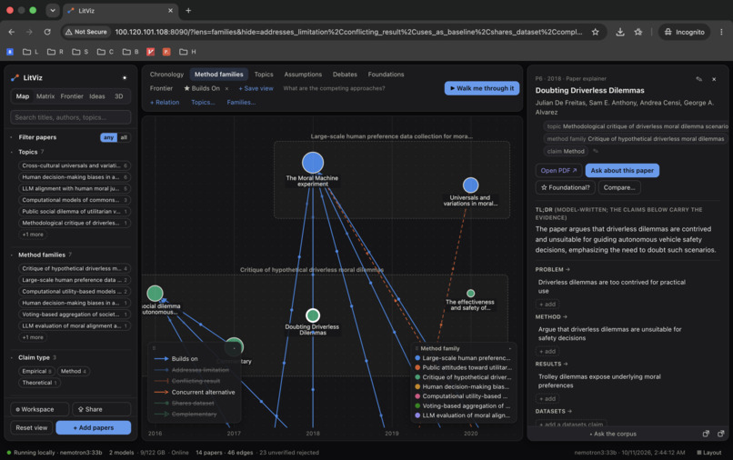The width and height of the screenshot is (733, 460).
Task: Collapse the Filter papers section
Action: [11, 137]
